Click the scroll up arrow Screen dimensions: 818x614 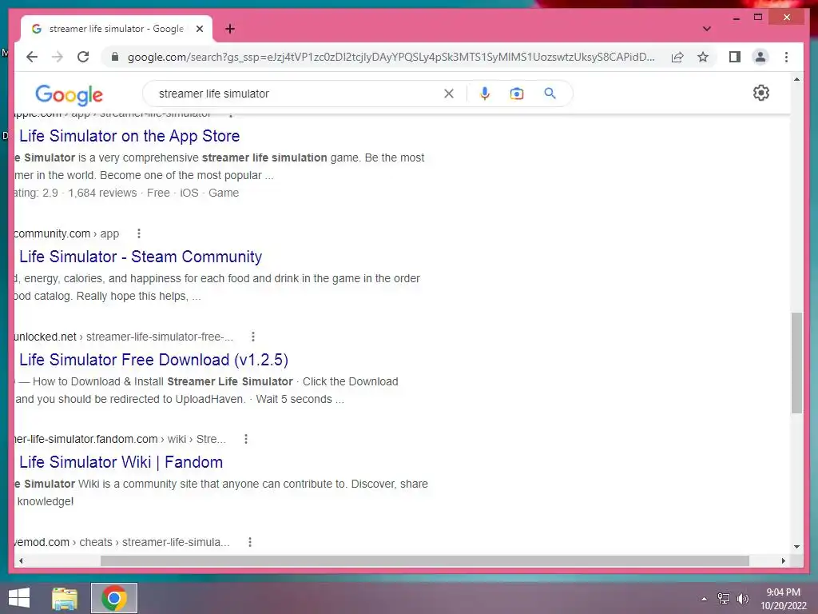coord(796,79)
